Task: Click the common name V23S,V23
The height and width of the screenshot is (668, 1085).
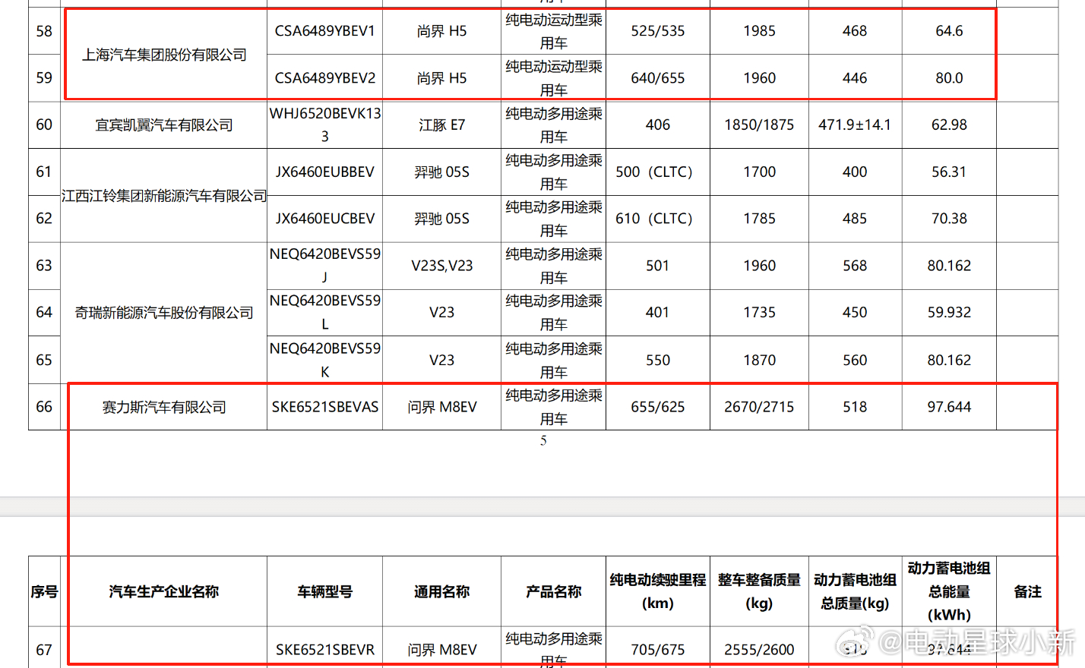Action: coord(441,266)
